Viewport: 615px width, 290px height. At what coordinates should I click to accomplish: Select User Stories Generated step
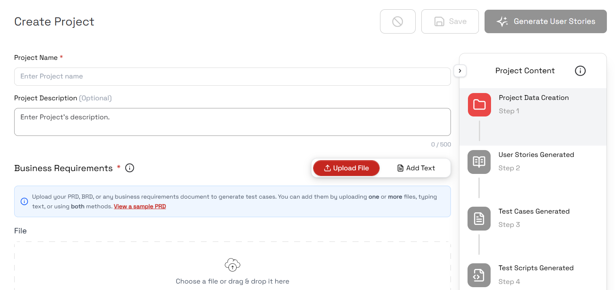pos(533,174)
